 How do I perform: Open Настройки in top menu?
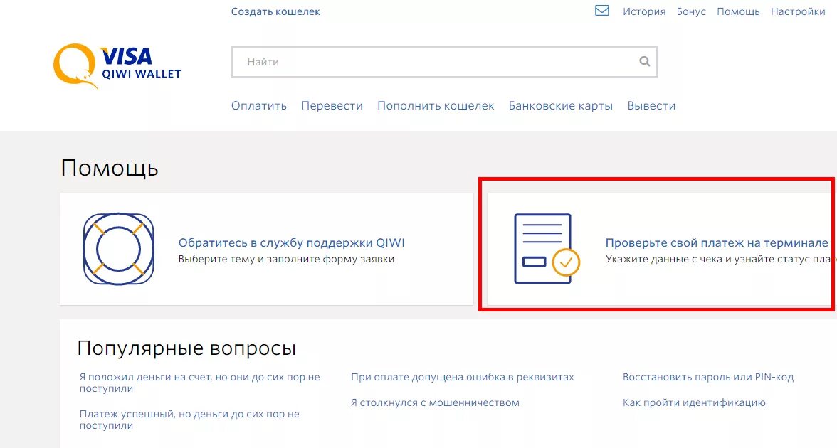tap(797, 11)
